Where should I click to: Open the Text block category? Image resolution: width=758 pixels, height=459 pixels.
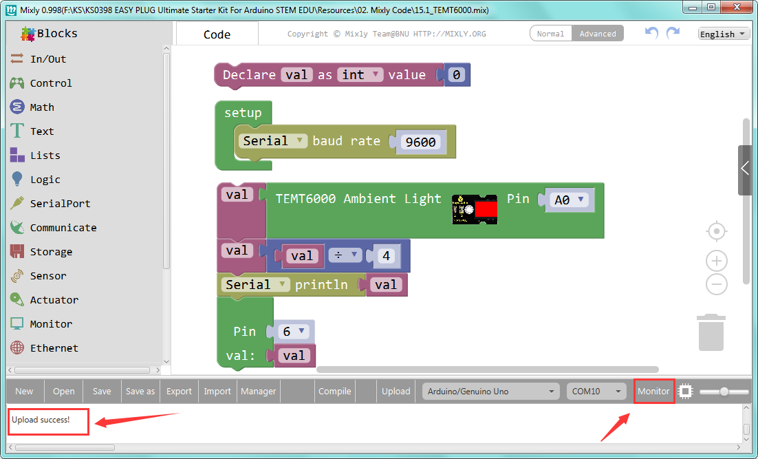pos(41,131)
